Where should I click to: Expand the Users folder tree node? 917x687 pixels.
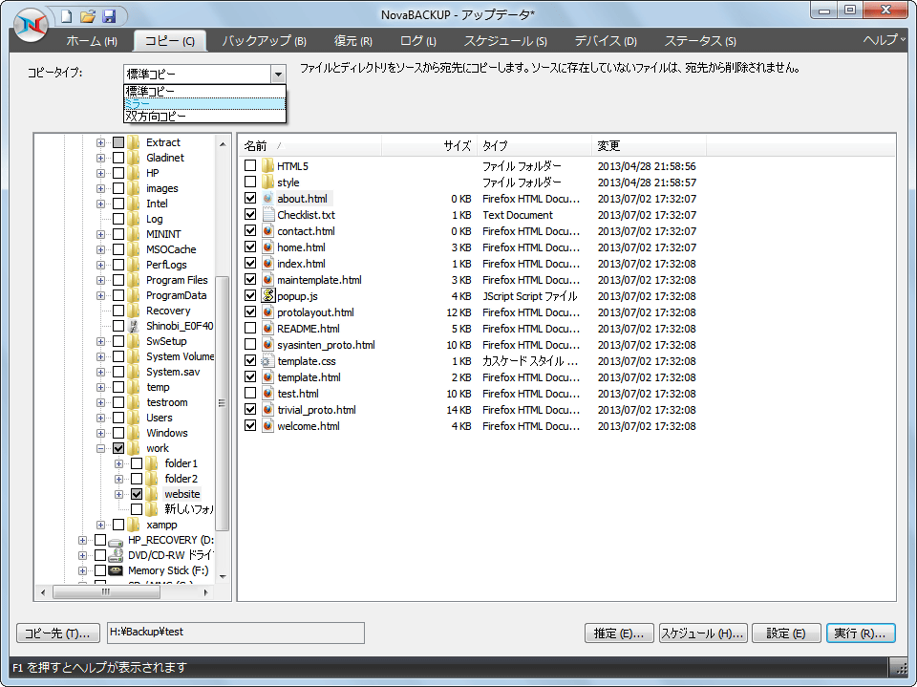pos(100,418)
